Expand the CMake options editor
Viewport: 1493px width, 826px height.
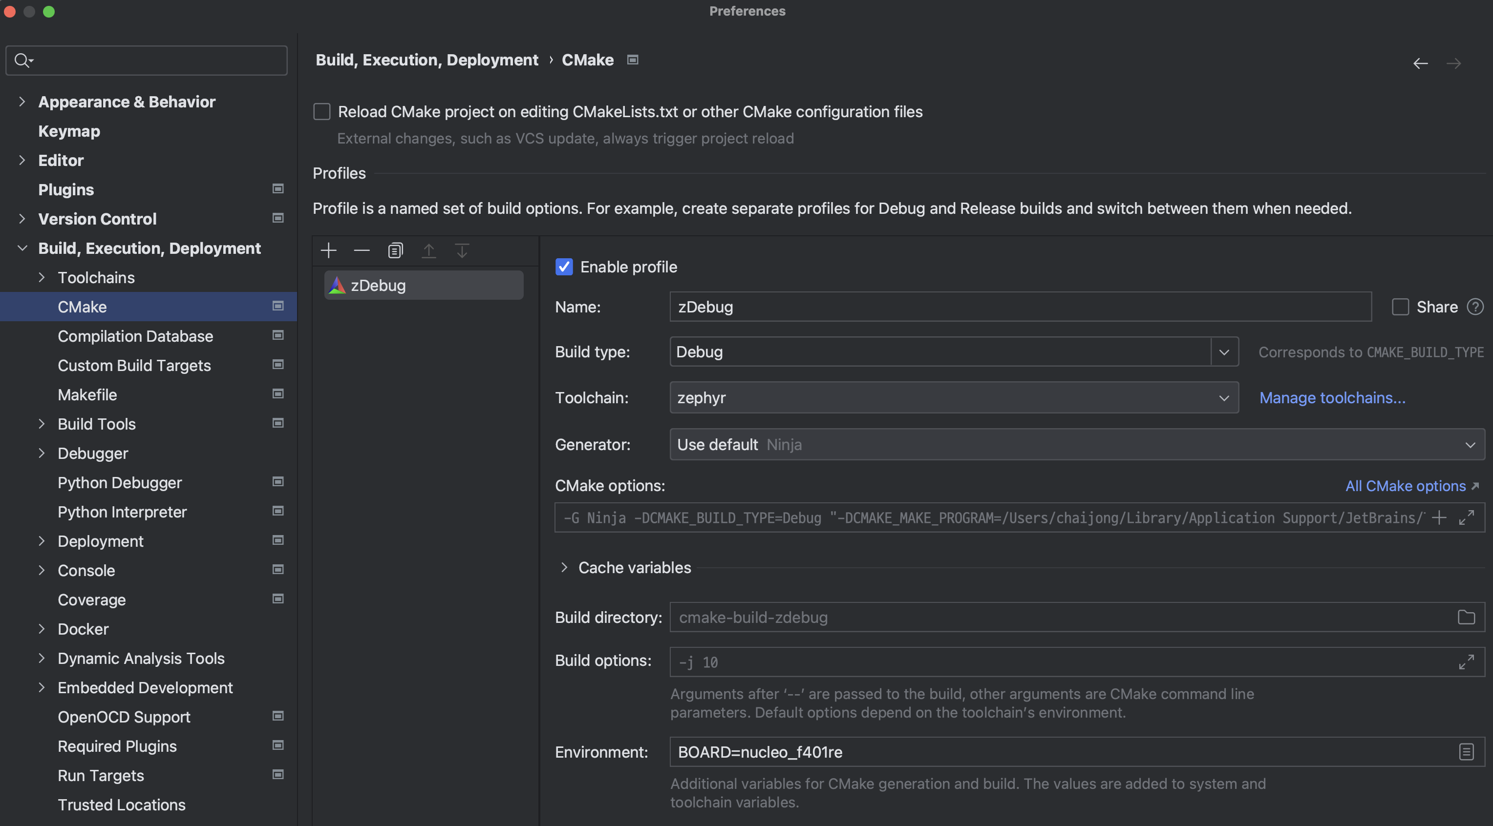(1468, 518)
